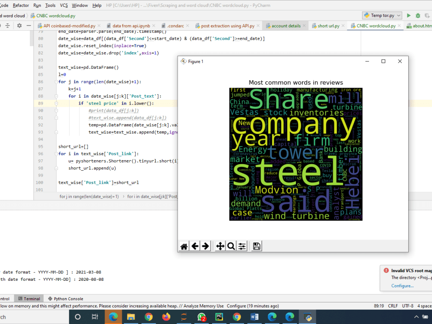The width and height of the screenshot is (432, 324).
Task: Collapse the for loop at line 96
Action: 56,154
